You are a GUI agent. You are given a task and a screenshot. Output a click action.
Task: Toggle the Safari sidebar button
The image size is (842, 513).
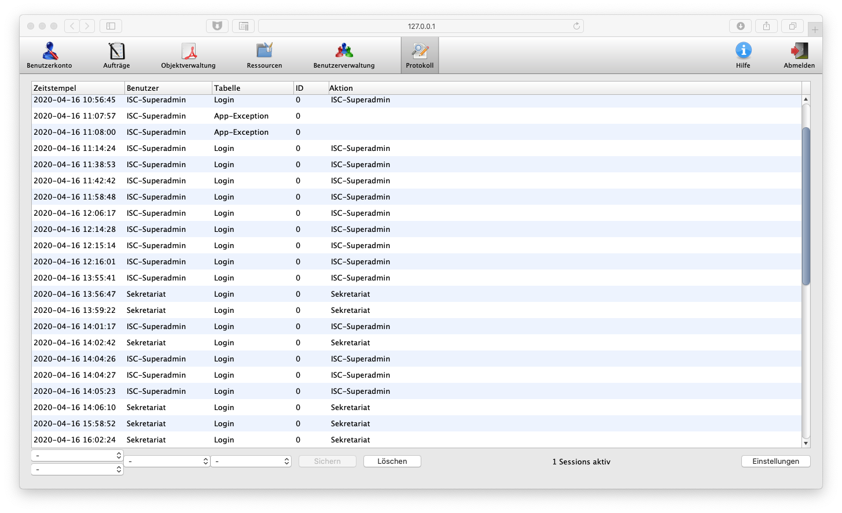click(111, 26)
